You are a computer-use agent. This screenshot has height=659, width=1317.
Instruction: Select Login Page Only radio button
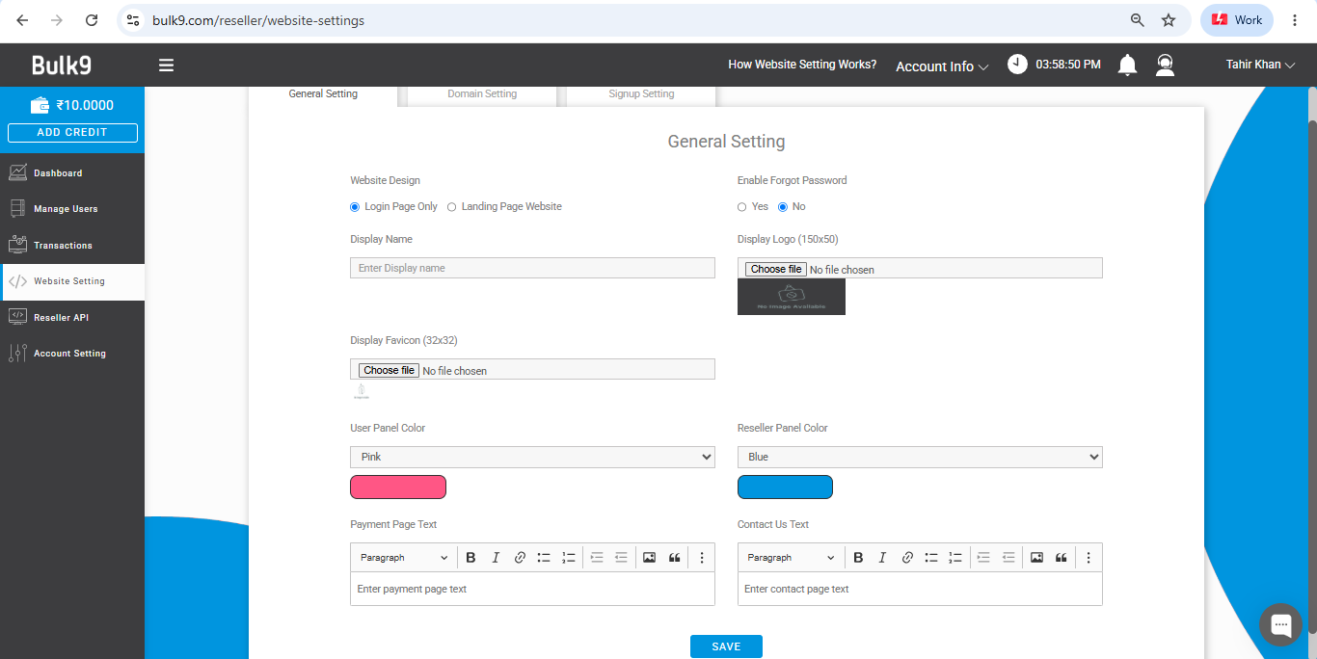(355, 207)
